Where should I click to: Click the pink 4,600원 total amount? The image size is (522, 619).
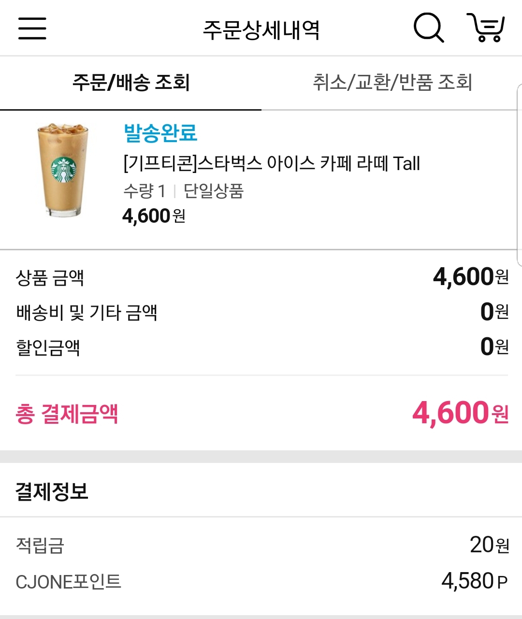[x=460, y=413]
